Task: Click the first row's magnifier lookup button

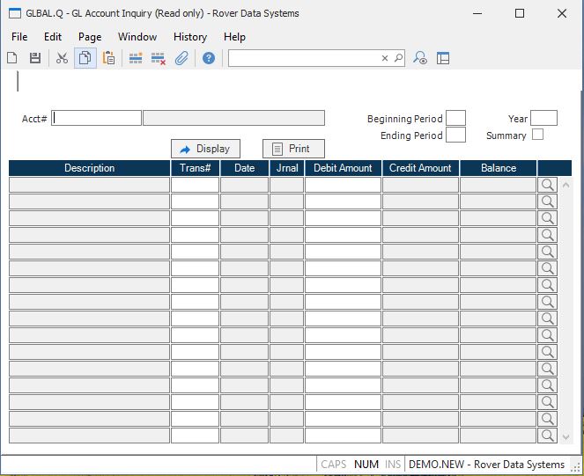Action: pyautogui.click(x=548, y=185)
